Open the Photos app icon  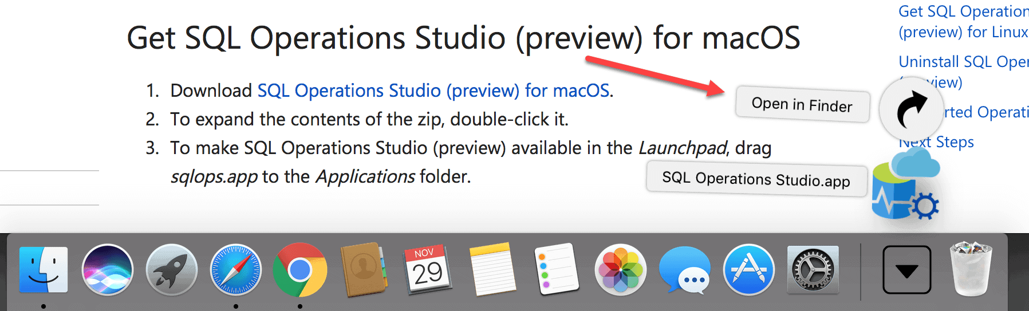pyautogui.click(x=621, y=270)
